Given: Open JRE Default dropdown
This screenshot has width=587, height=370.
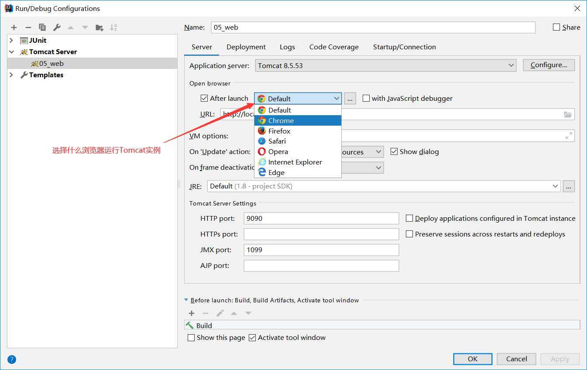Looking at the screenshot, I should pyautogui.click(x=384, y=186).
